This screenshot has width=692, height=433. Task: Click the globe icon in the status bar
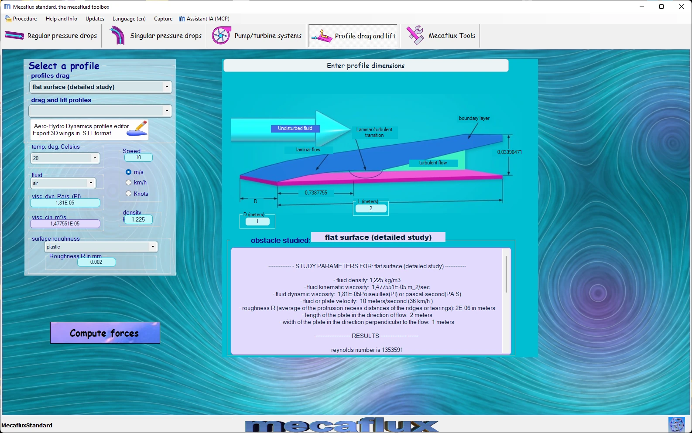tap(676, 425)
